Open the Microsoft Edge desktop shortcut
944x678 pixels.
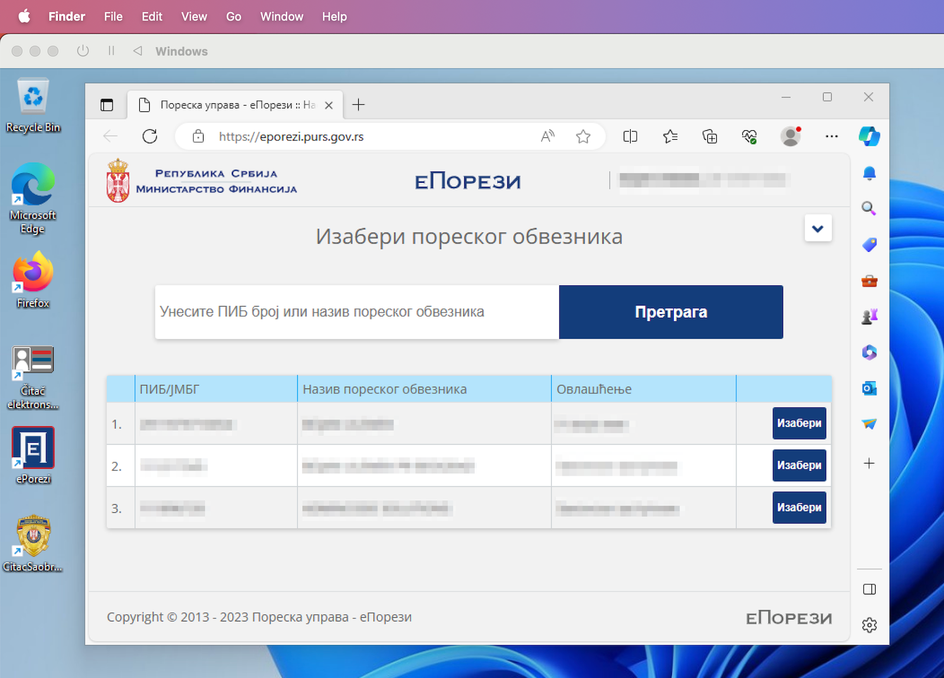click(x=33, y=198)
